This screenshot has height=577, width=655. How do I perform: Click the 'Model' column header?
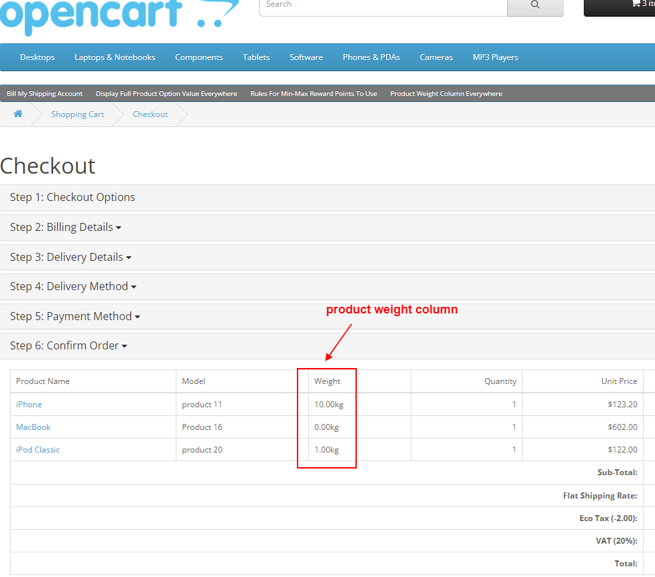(194, 381)
